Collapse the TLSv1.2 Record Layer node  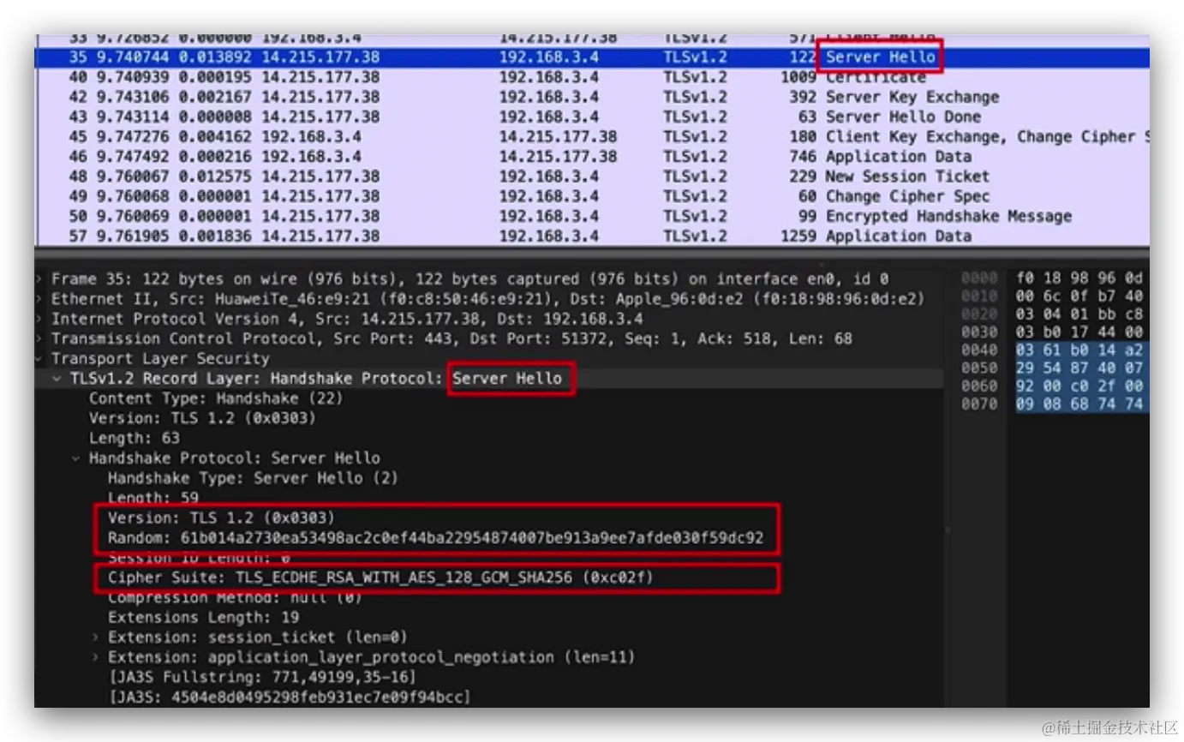click(58, 378)
